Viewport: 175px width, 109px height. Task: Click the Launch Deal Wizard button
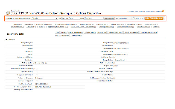[x=131, y=32]
